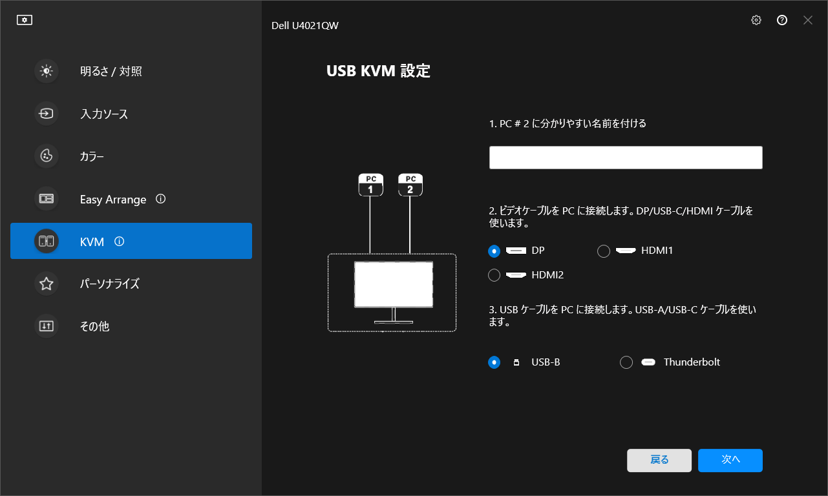This screenshot has width=828, height=496.
Task: Click the input source arrow icon
Action: tap(47, 114)
